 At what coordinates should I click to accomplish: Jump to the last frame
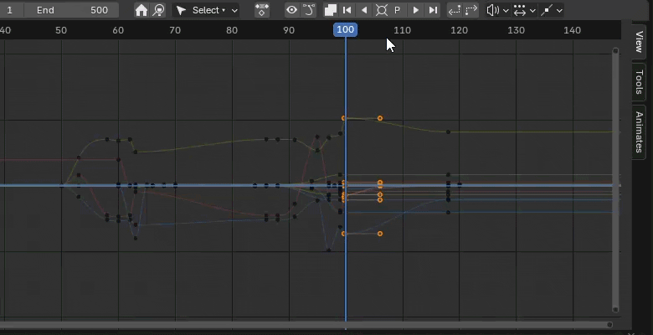(x=433, y=10)
